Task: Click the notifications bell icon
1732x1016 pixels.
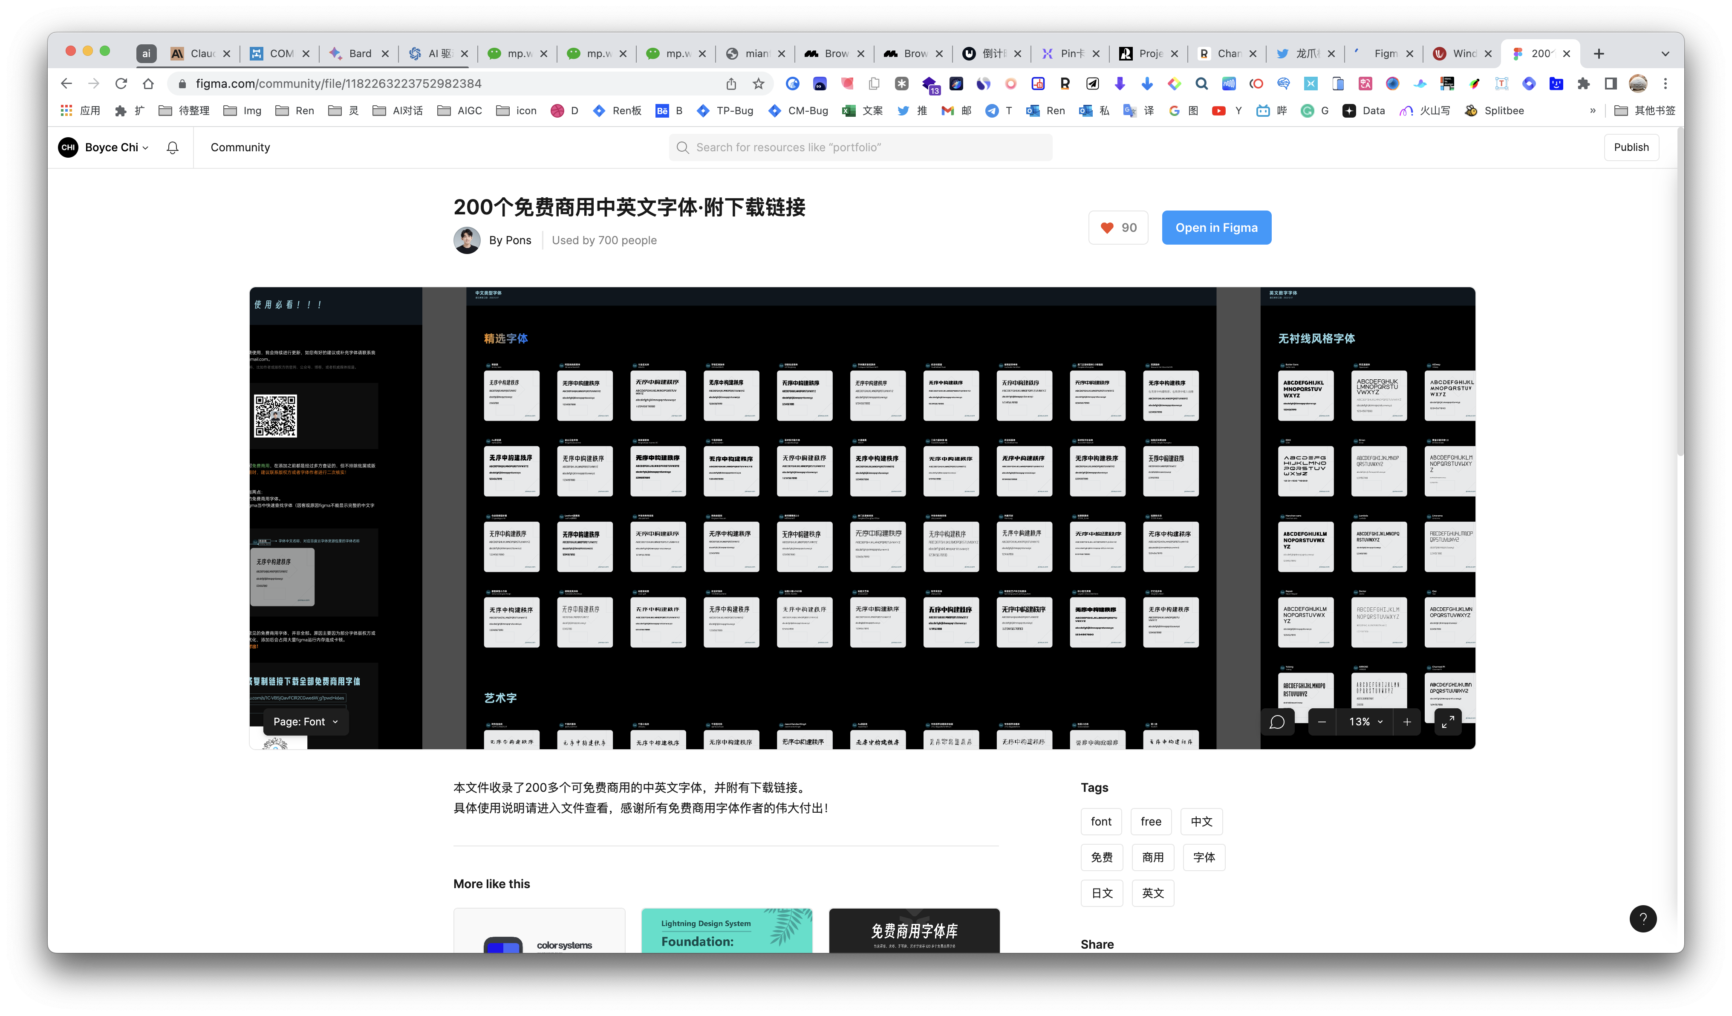Action: click(x=173, y=147)
